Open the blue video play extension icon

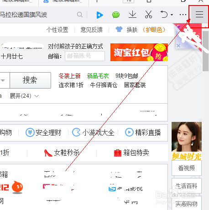pyautogui.click(x=100, y=15)
